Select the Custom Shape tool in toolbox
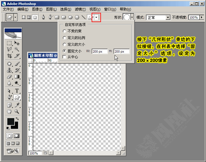The image size is (206, 162). point(17,97)
